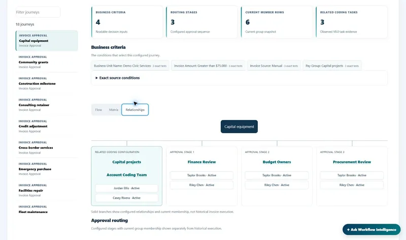This screenshot has height=240, width=406.
Task: Click Invoice Amount Greater than $75,000 chip
Action: click(x=208, y=66)
